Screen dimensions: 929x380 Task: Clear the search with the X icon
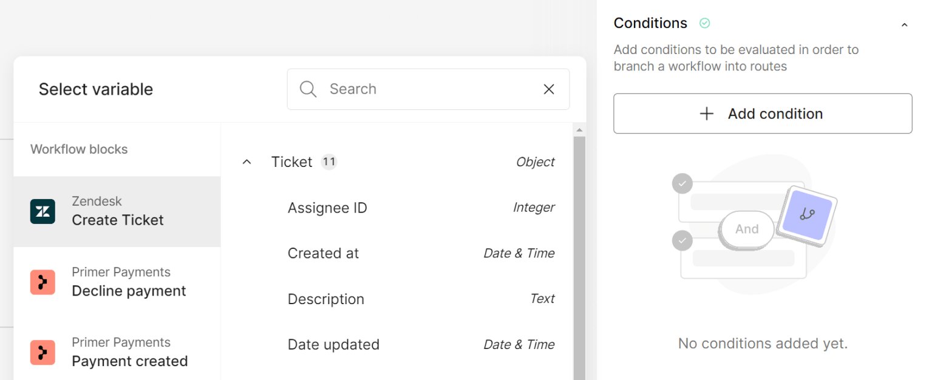tap(549, 89)
